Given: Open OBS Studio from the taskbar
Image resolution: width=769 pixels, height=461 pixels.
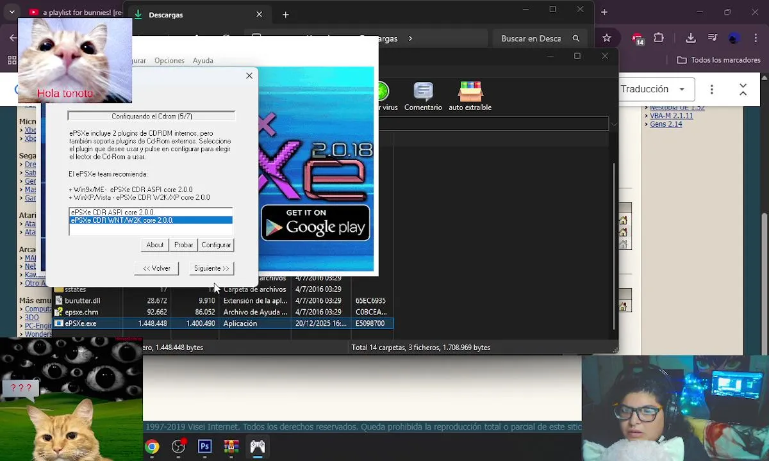Looking at the screenshot, I should point(179,447).
